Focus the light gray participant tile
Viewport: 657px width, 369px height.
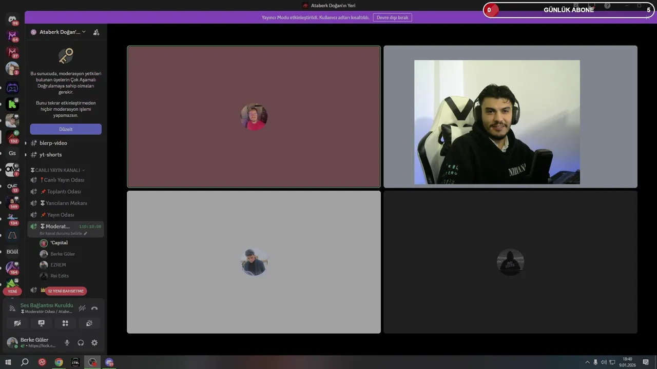click(254, 262)
